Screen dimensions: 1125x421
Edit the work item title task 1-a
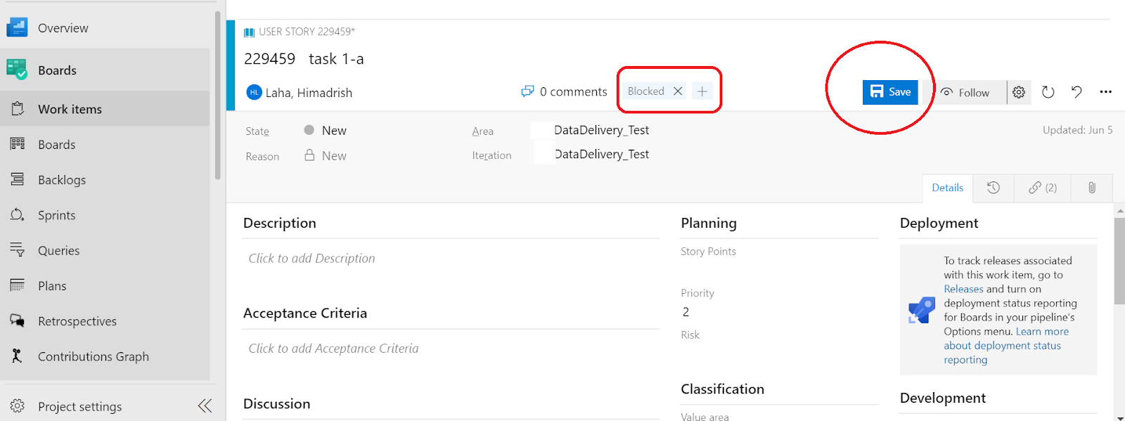(x=336, y=59)
